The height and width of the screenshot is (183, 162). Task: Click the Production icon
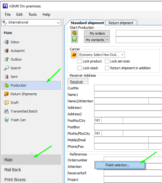[x=6, y=85]
